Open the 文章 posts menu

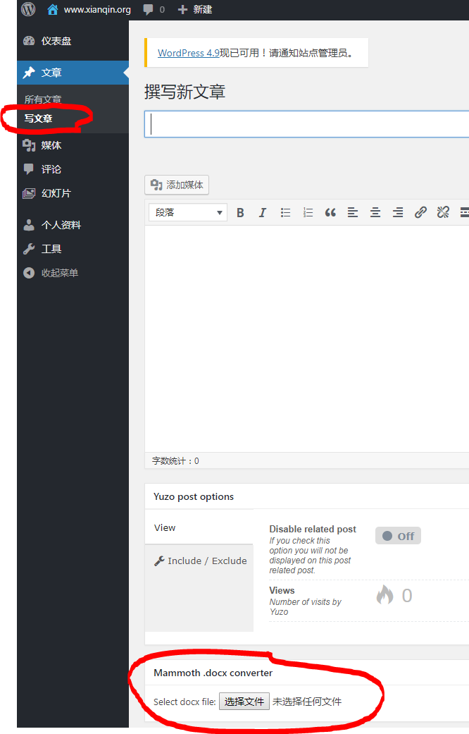(x=73, y=73)
